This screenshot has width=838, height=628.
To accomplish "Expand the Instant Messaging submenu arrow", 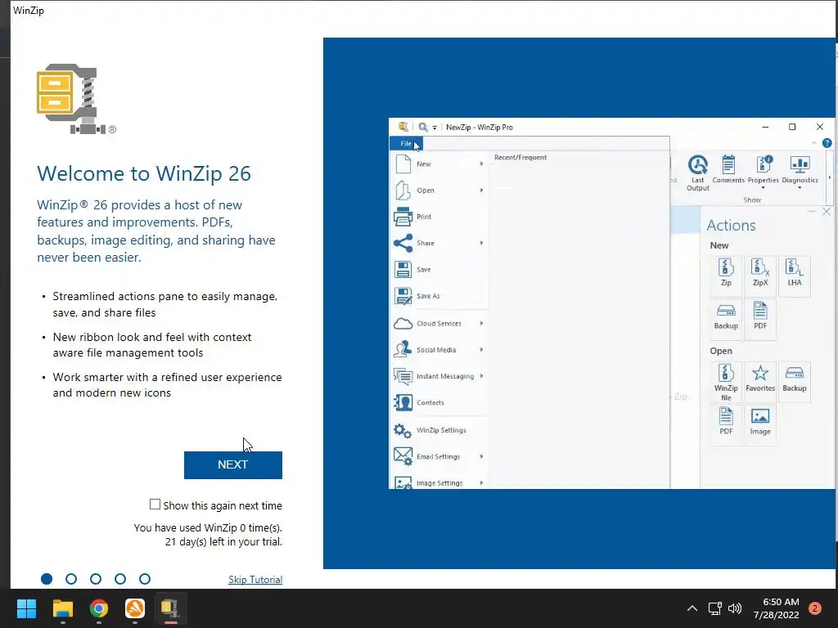I will click(x=481, y=376).
